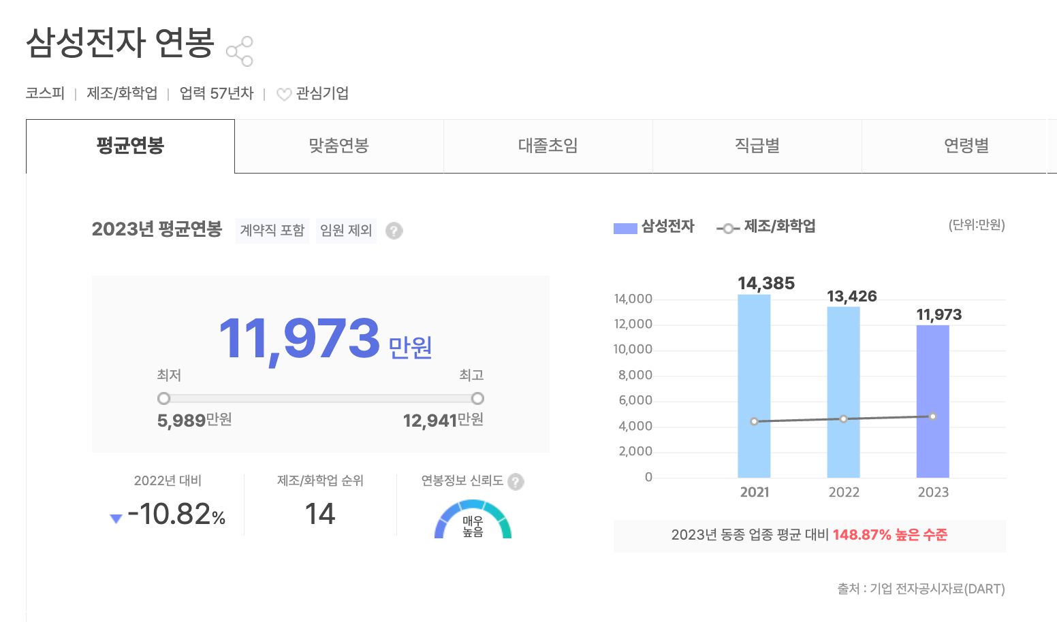
Task: Toggle the 관심기업 heart icon
Action: coord(284,95)
